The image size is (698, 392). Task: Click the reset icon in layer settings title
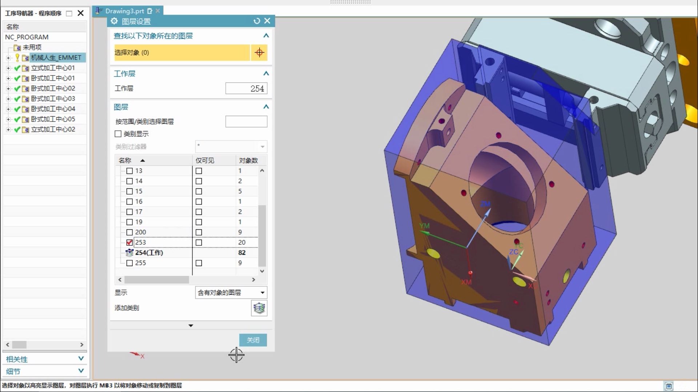(257, 21)
